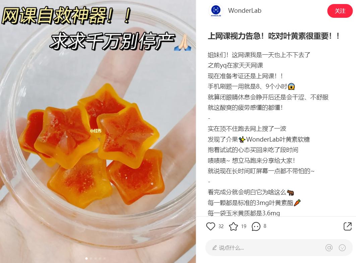The image size is (356, 263).
Task: Click the collect count showing 19
Action: pos(244,226)
